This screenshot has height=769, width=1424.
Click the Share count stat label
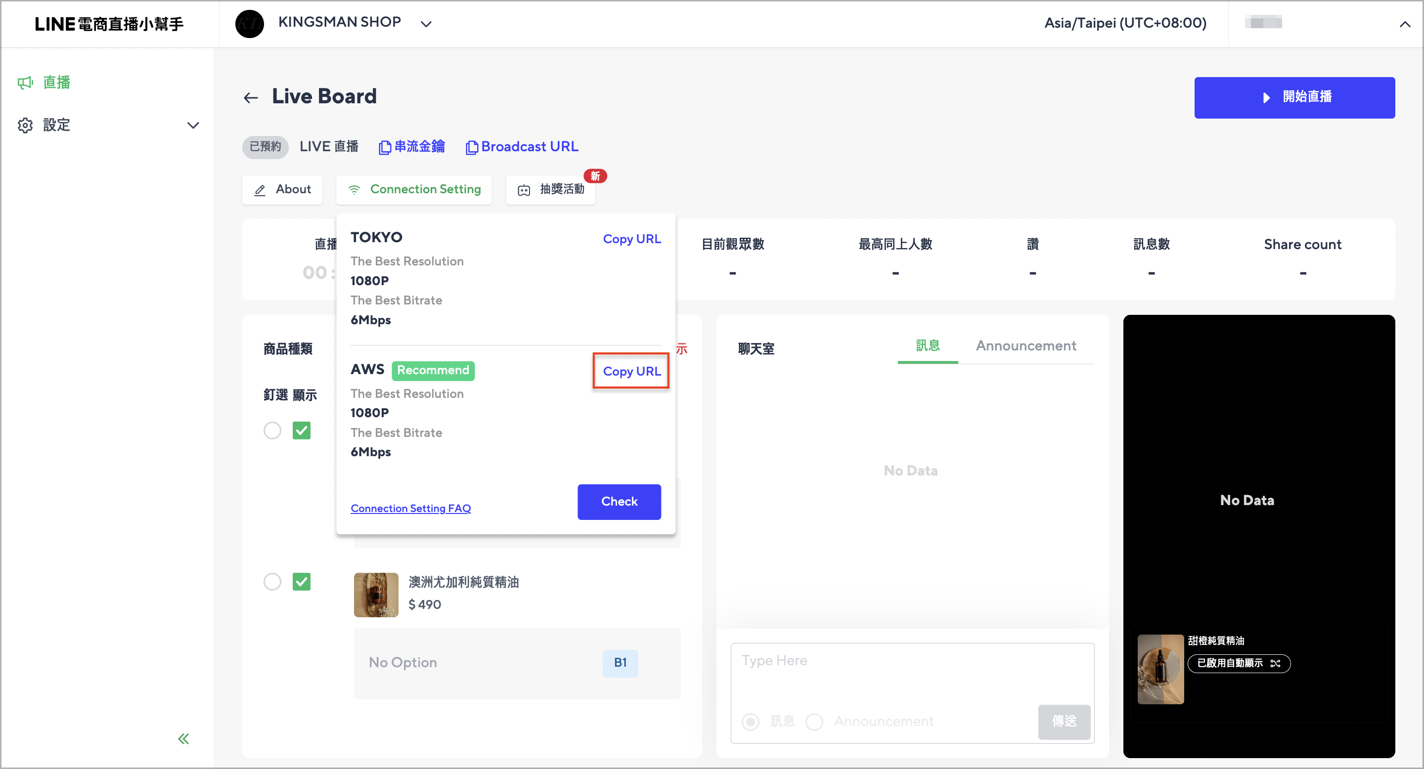point(1302,244)
